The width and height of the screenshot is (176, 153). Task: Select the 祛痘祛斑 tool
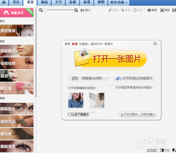point(17,63)
